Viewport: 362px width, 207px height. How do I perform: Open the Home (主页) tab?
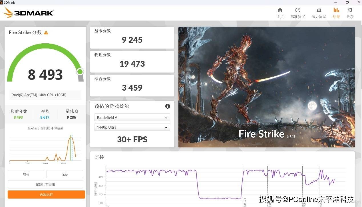point(280,13)
